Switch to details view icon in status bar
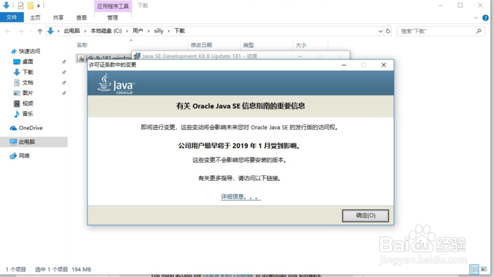 tap(474, 270)
